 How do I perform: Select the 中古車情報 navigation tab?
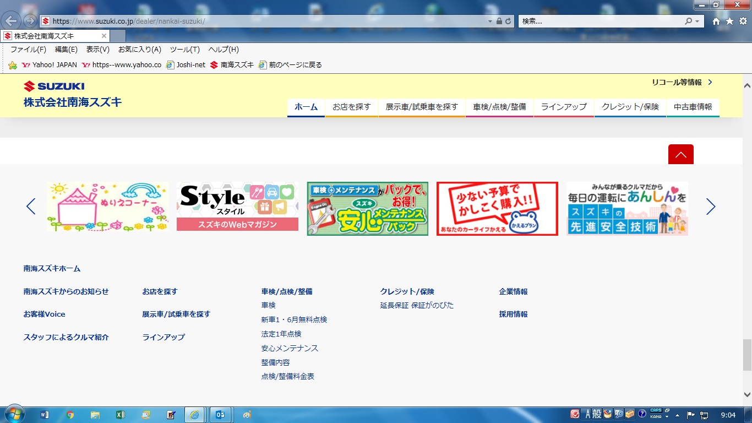coord(693,107)
